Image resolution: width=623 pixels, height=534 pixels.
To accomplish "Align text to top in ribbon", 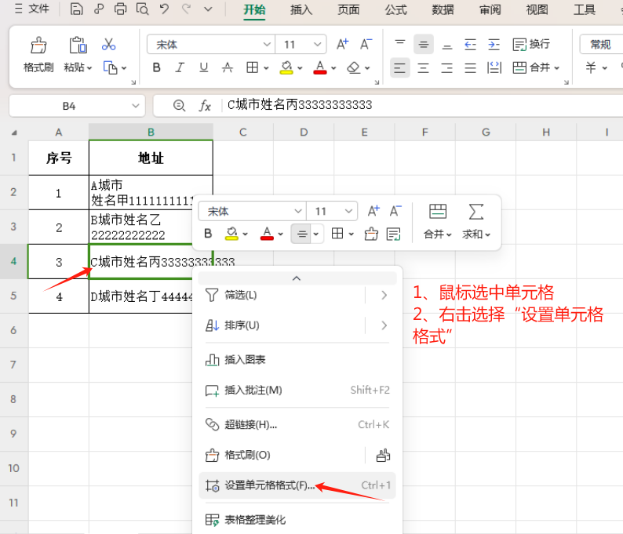I will tap(400, 44).
